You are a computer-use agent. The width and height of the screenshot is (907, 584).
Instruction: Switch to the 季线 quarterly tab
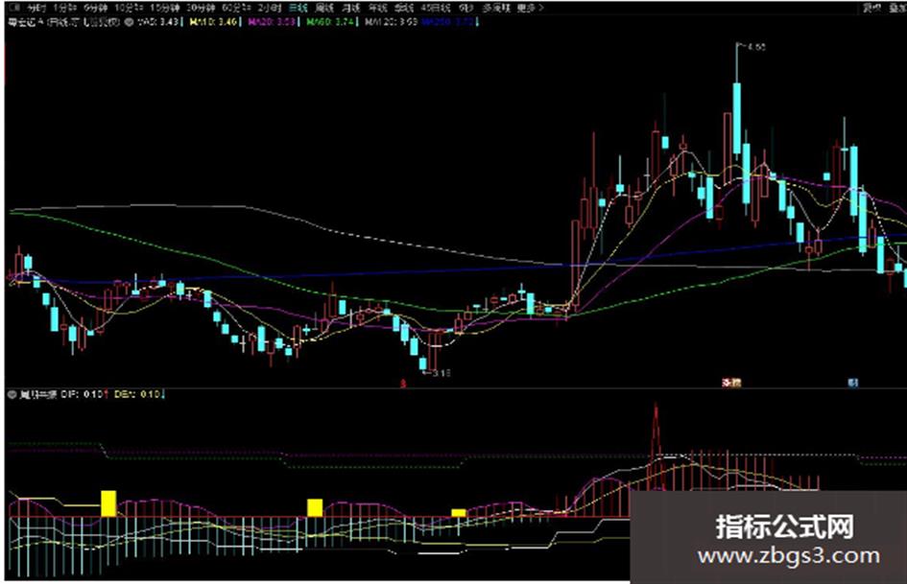click(404, 8)
